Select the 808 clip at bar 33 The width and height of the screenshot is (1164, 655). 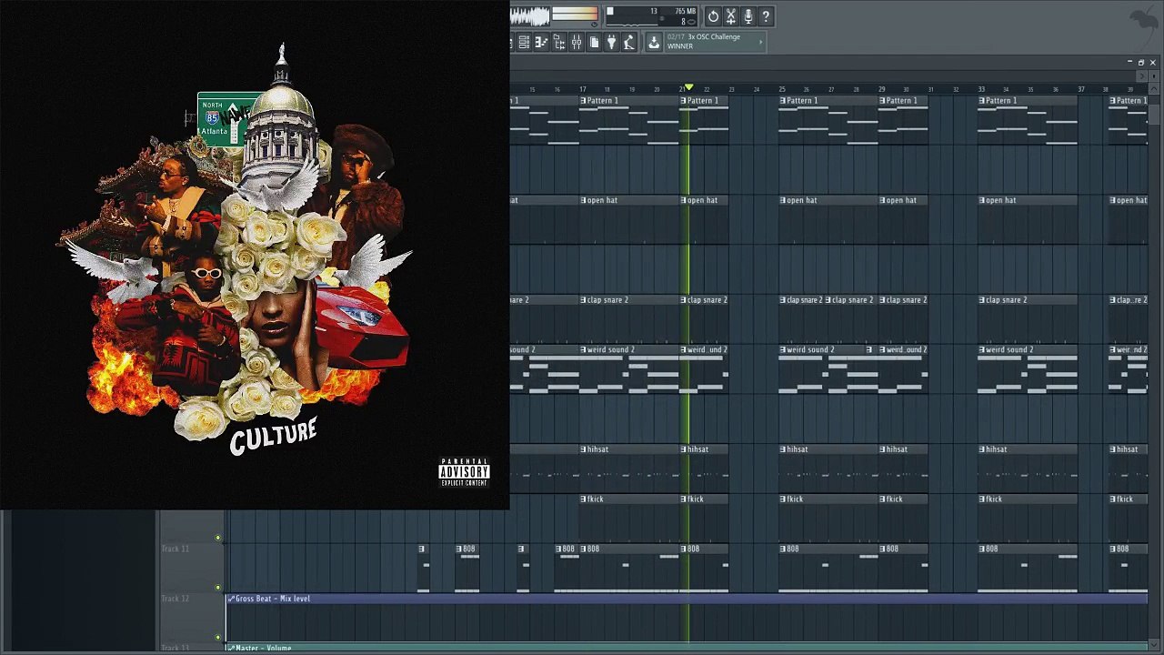tap(1029, 569)
